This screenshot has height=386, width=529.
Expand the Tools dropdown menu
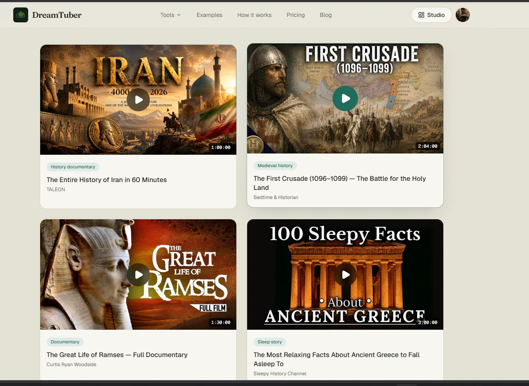[171, 15]
